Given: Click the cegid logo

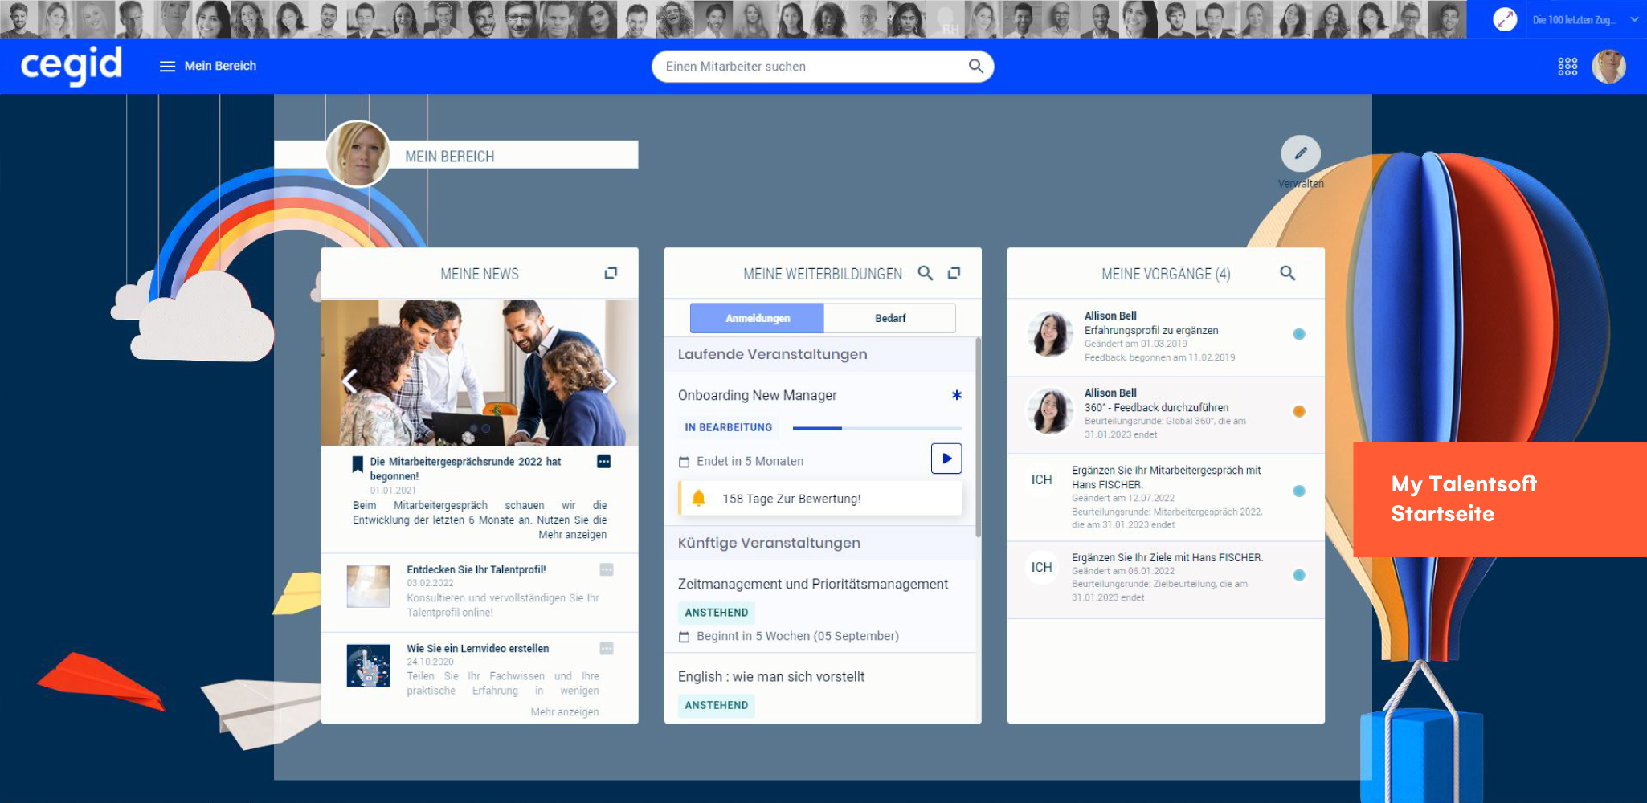Looking at the screenshot, I should tap(71, 65).
